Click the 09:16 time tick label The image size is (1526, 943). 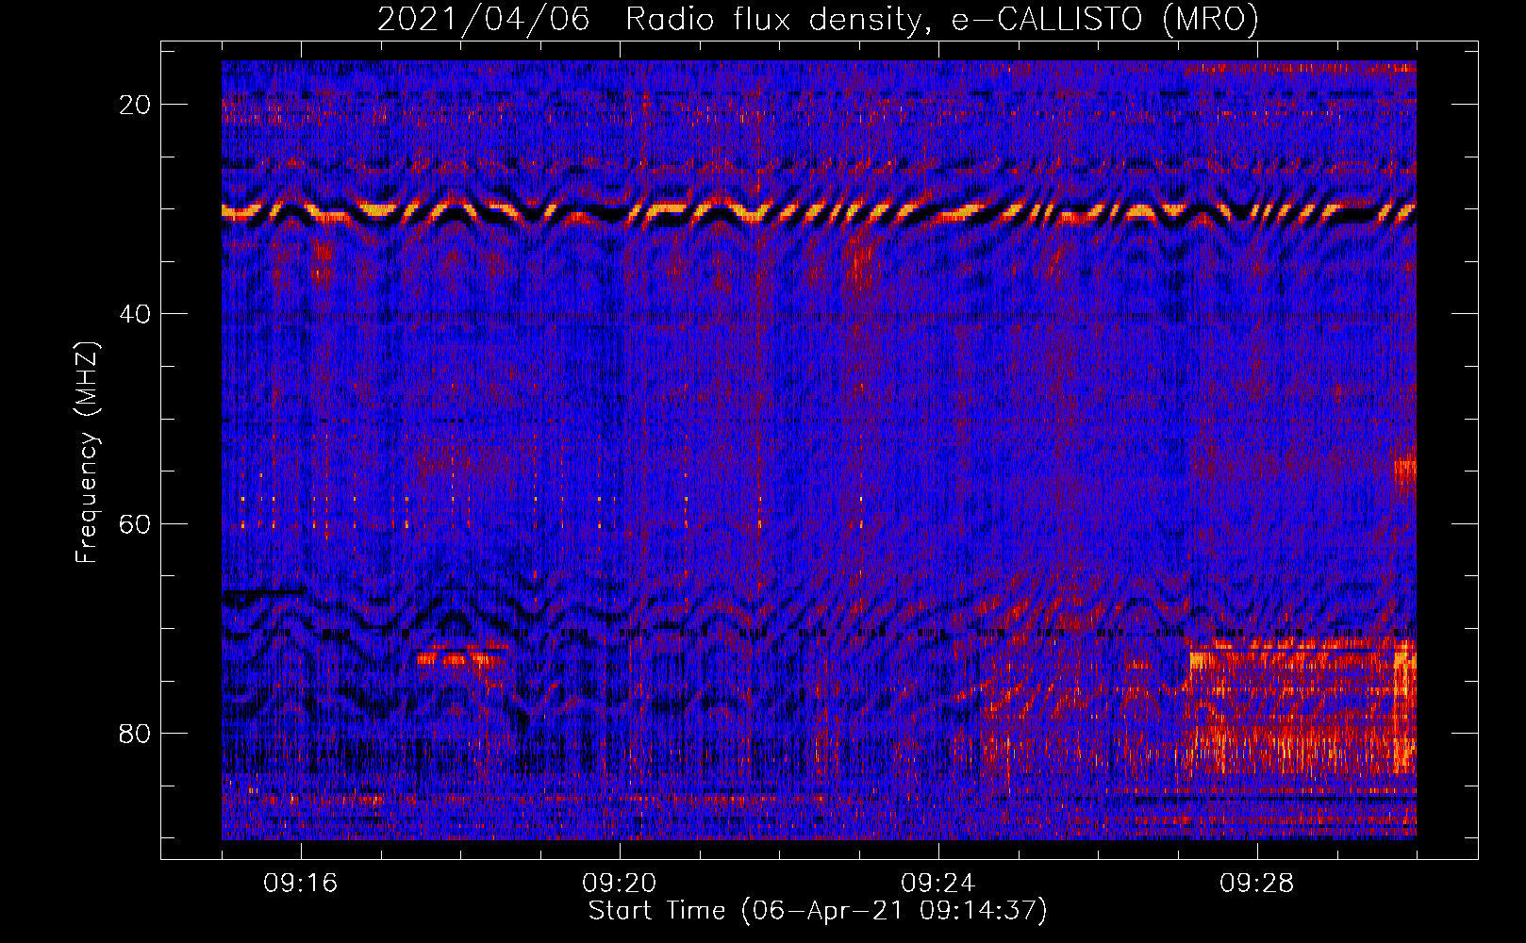tap(301, 884)
